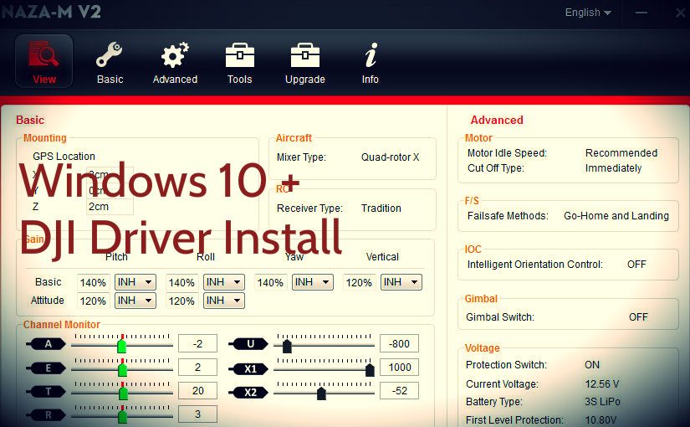This screenshot has width=690, height=427.
Task: Click the channel U slider handle
Action: click(287, 346)
